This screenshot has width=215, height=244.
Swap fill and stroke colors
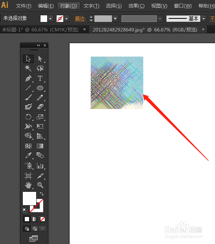click(x=42, y=194)
